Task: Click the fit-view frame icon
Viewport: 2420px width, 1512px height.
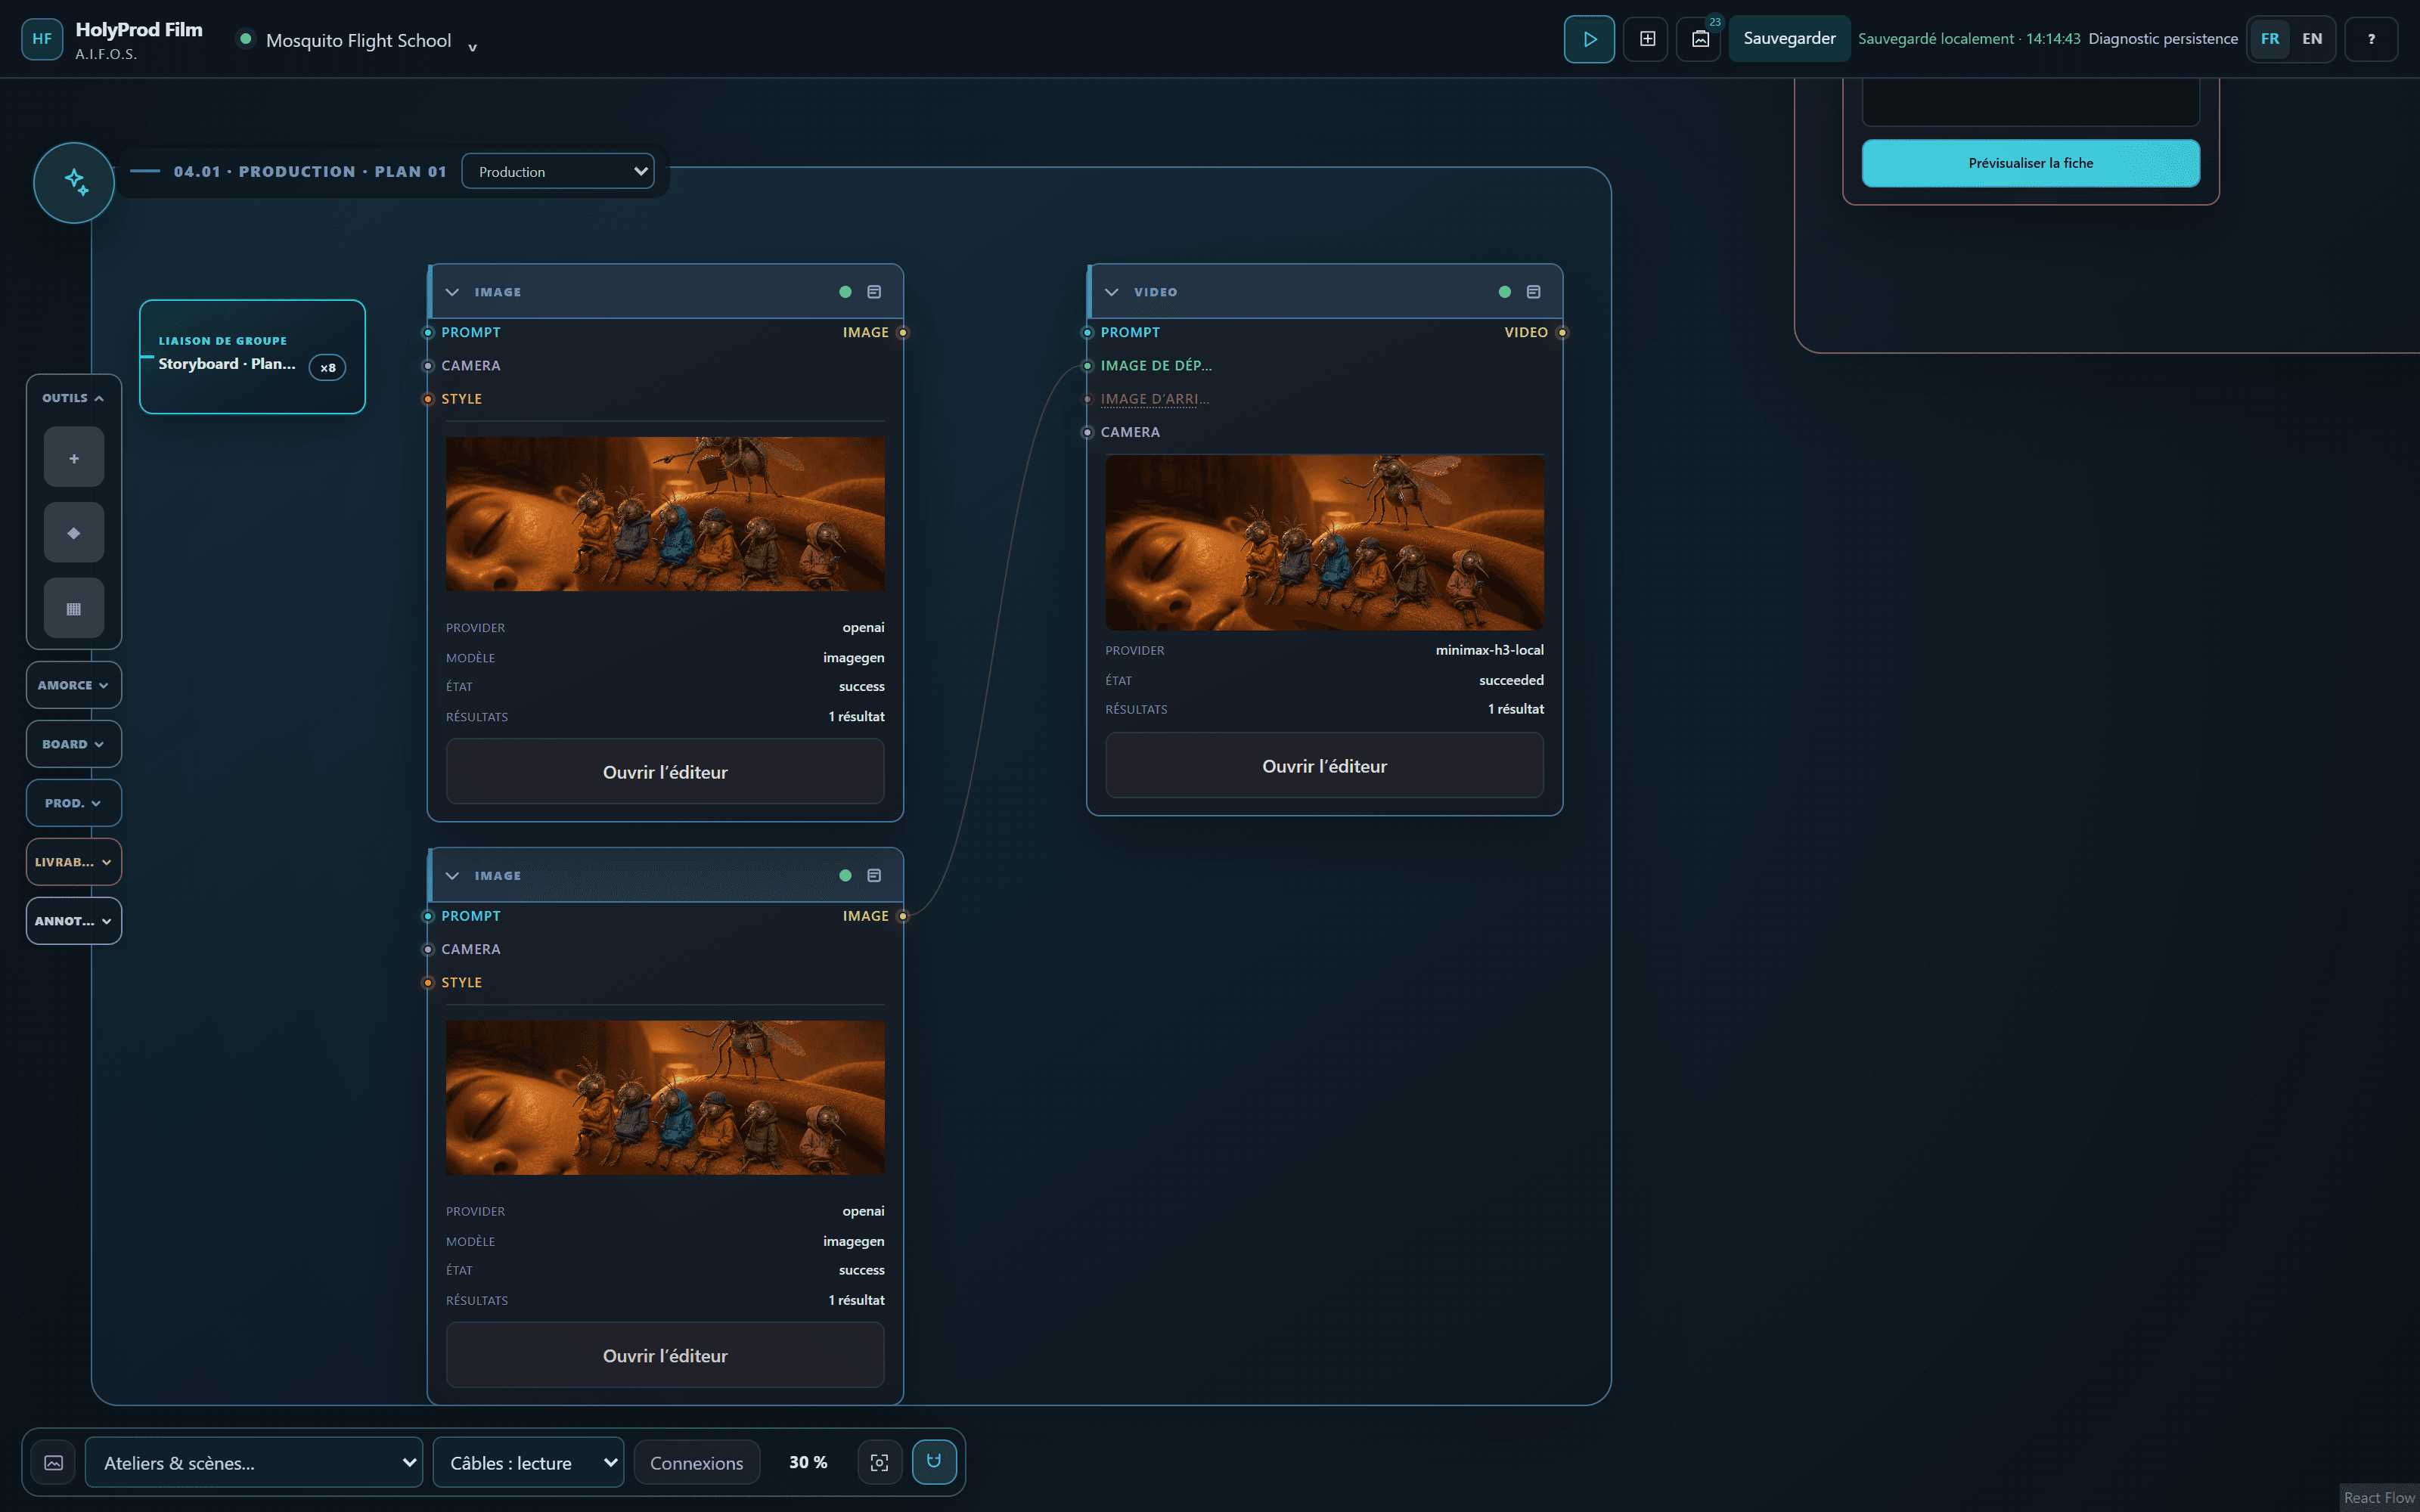Action: tap(879, 1462)
